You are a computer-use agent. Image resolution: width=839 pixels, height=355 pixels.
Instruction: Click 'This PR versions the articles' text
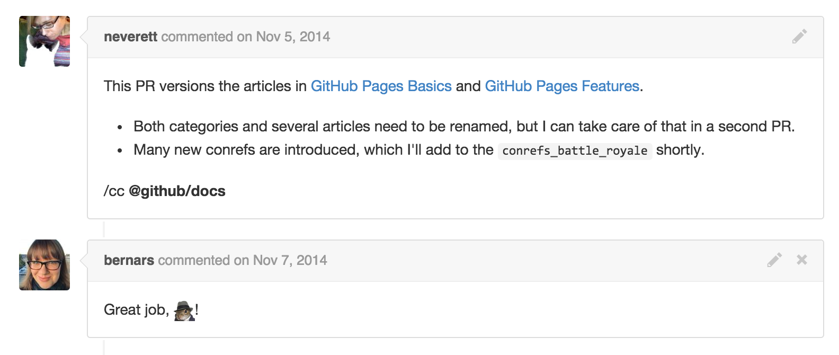click(x=205, y=86)
